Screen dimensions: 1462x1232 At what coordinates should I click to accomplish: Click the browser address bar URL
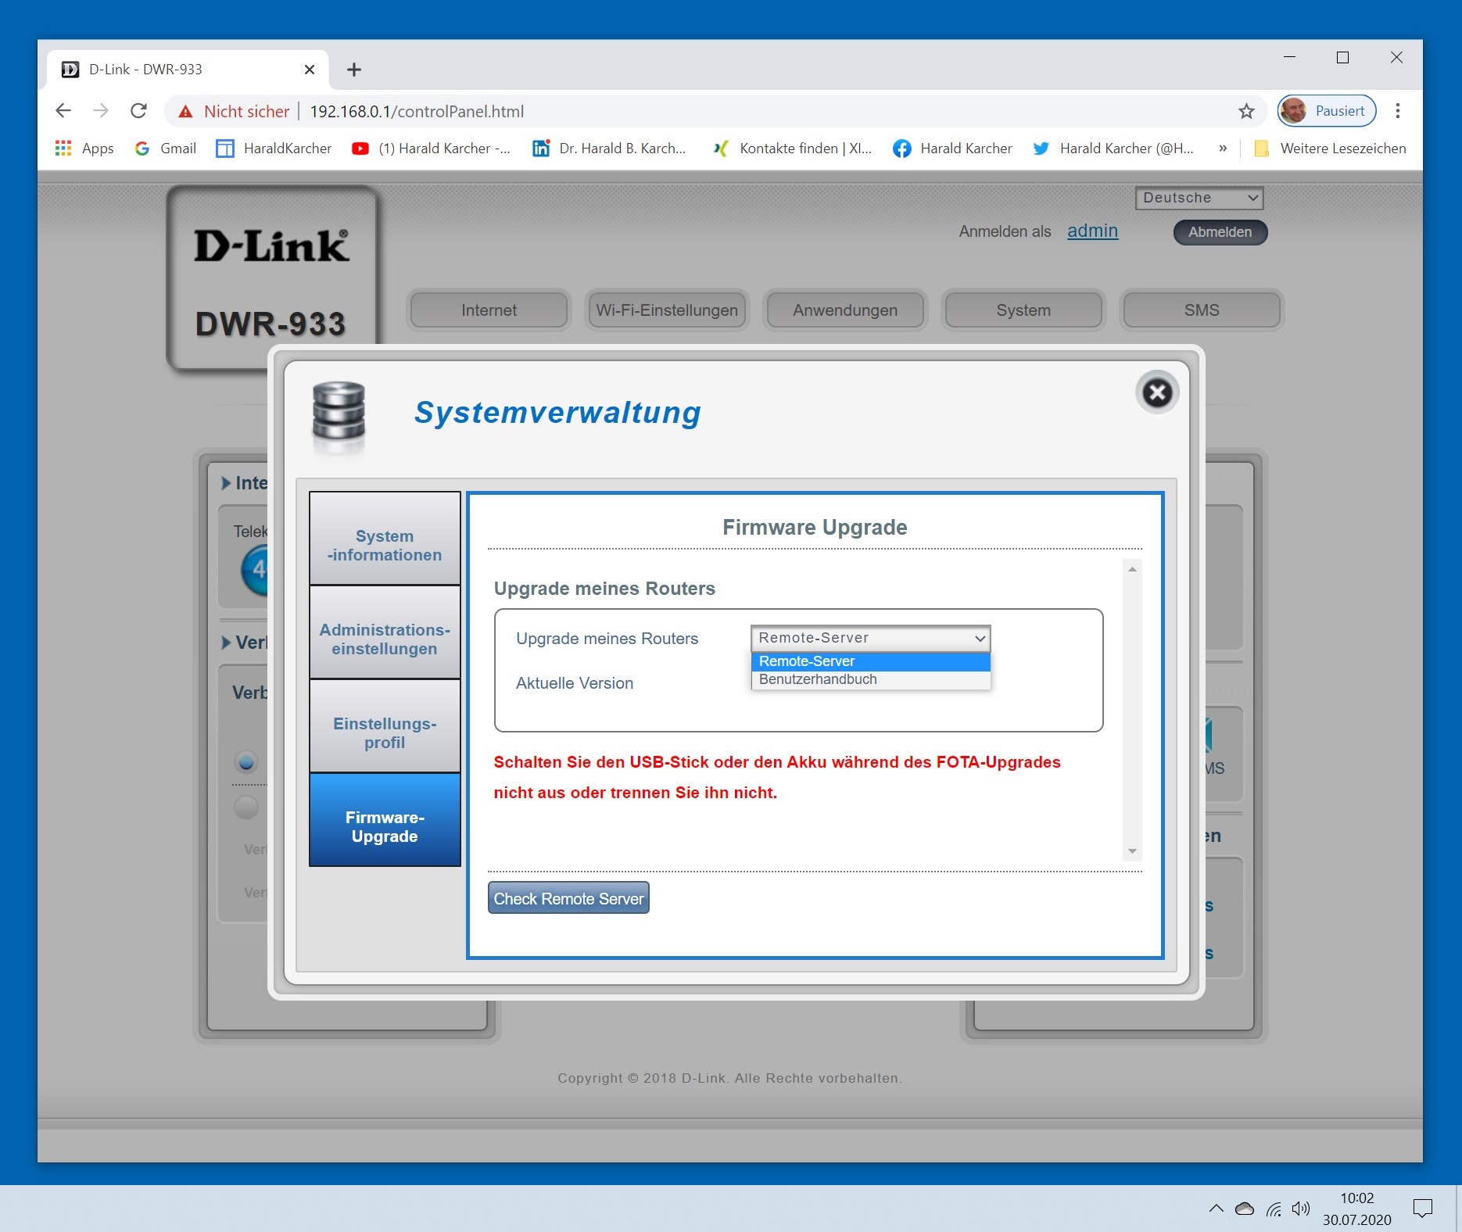(x=417, y=112)
